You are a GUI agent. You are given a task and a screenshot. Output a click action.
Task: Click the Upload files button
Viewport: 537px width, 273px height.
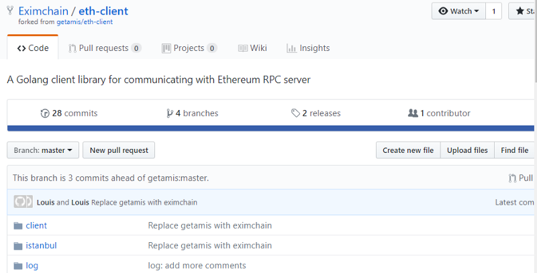[467, 150]
